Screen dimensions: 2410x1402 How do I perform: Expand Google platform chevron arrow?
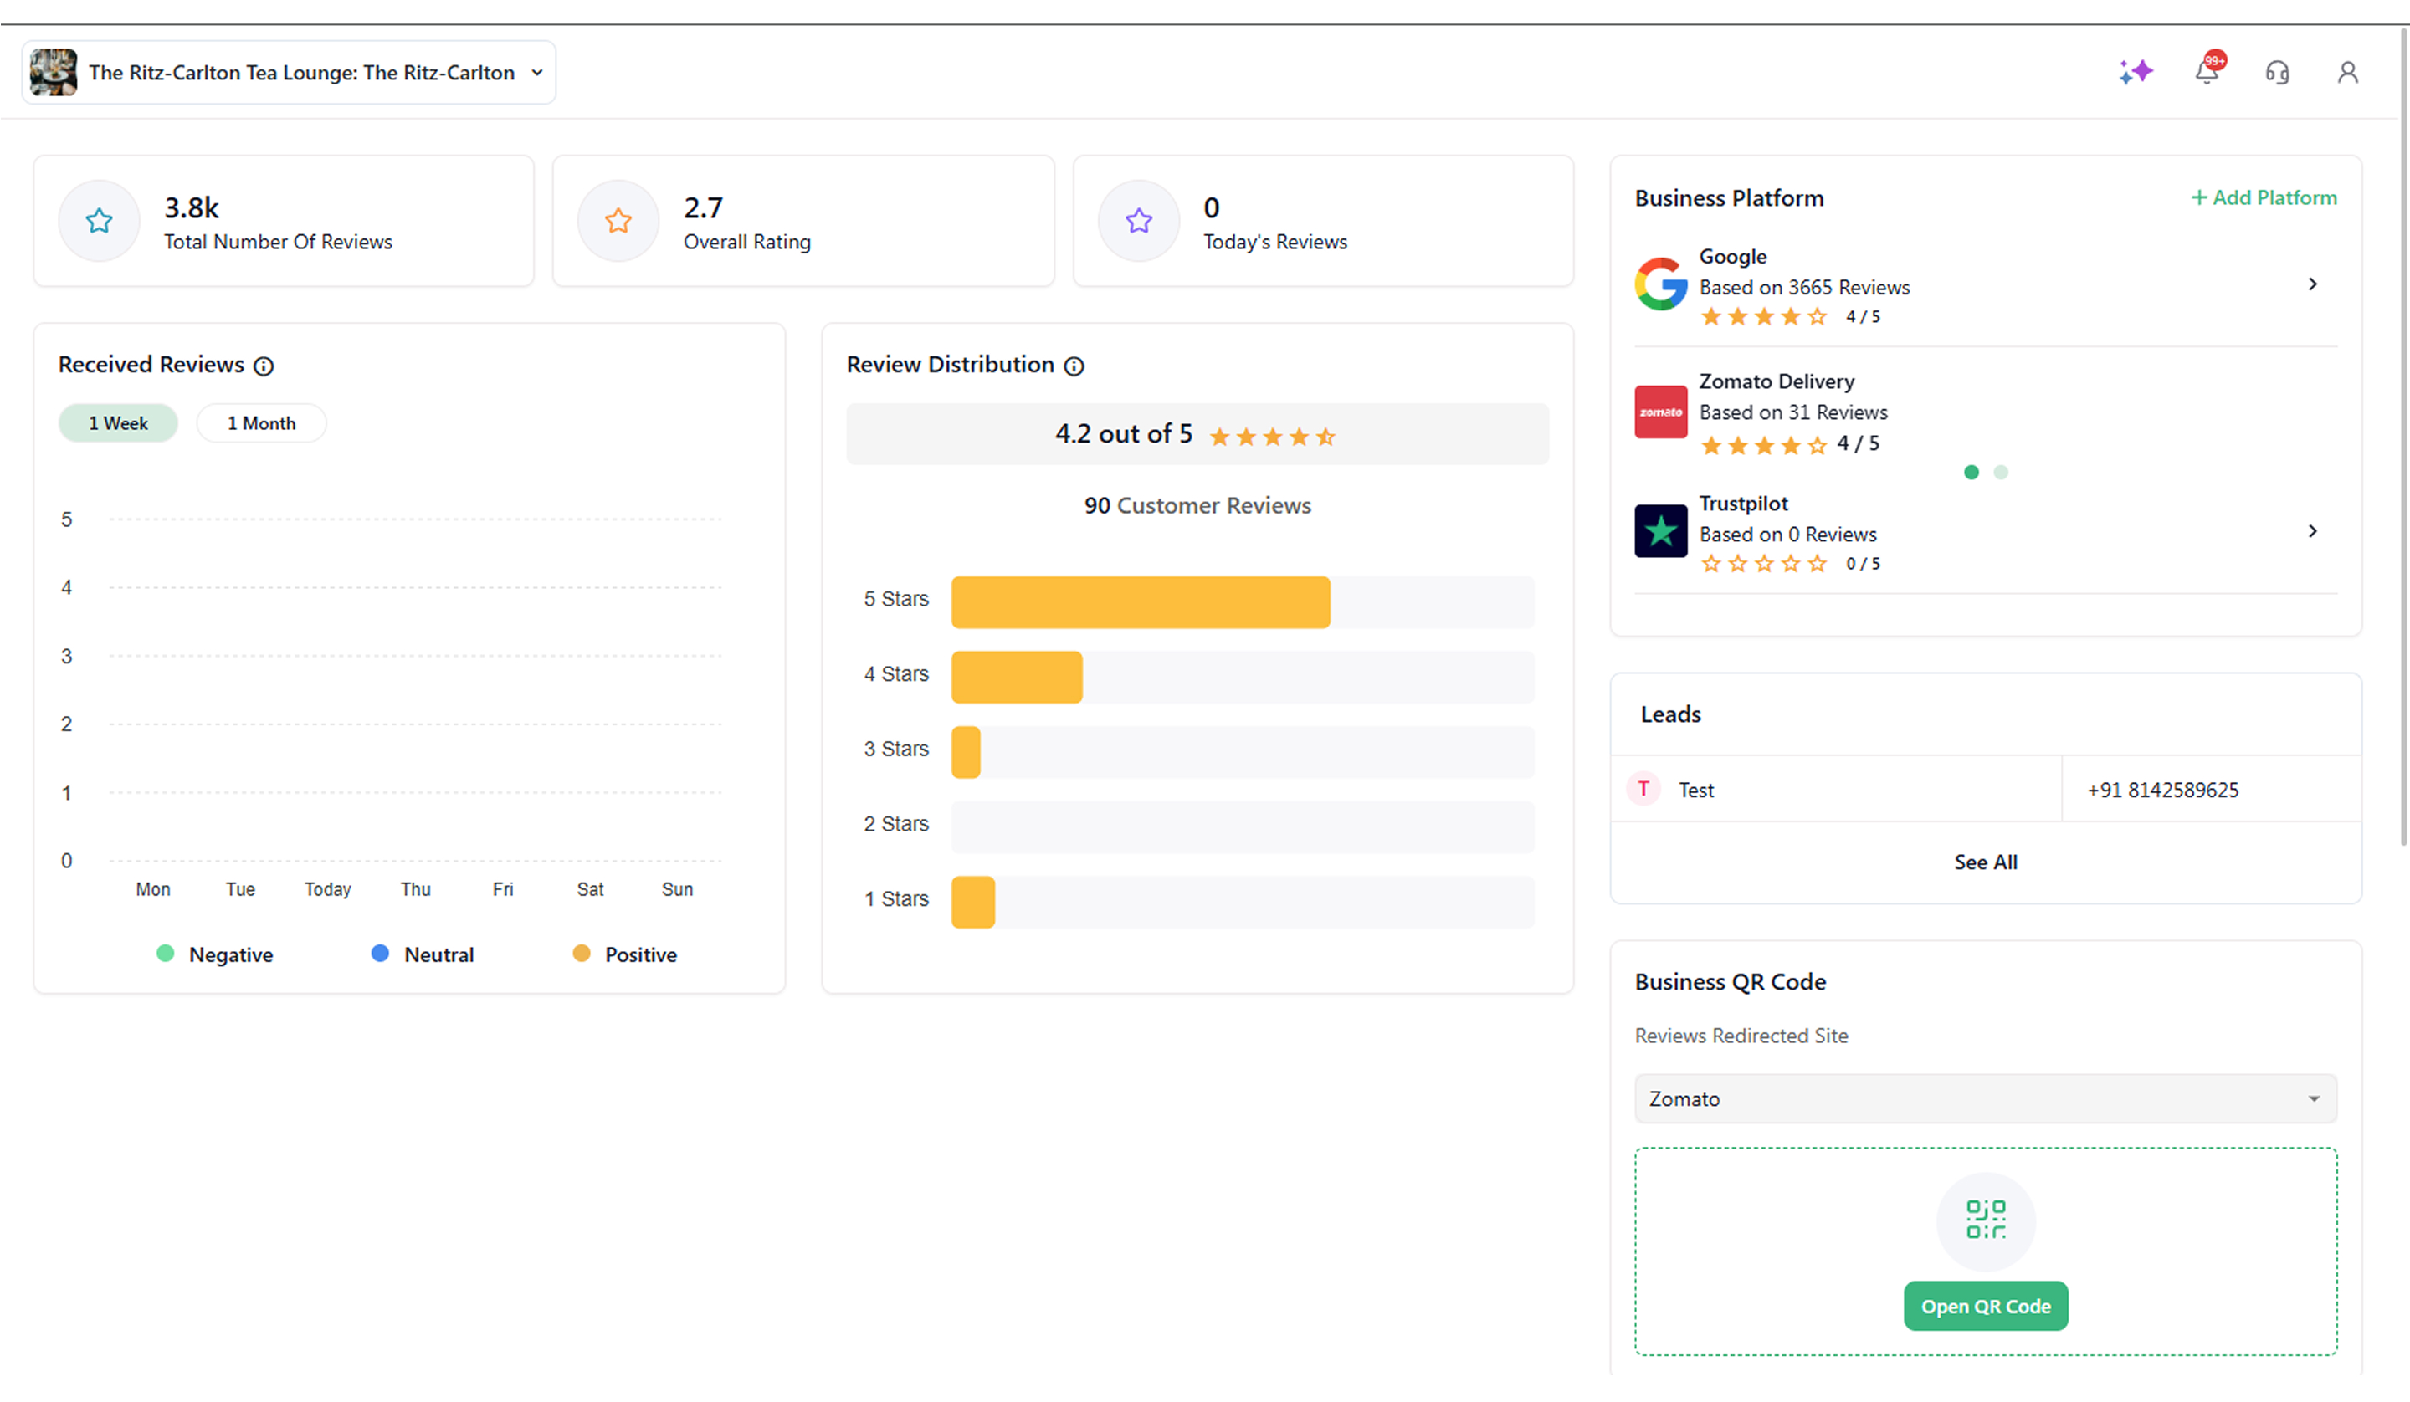coord(2312,284)
